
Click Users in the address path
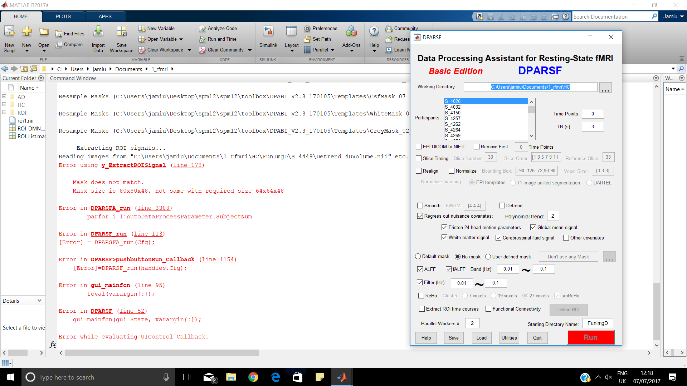point(77,69)
